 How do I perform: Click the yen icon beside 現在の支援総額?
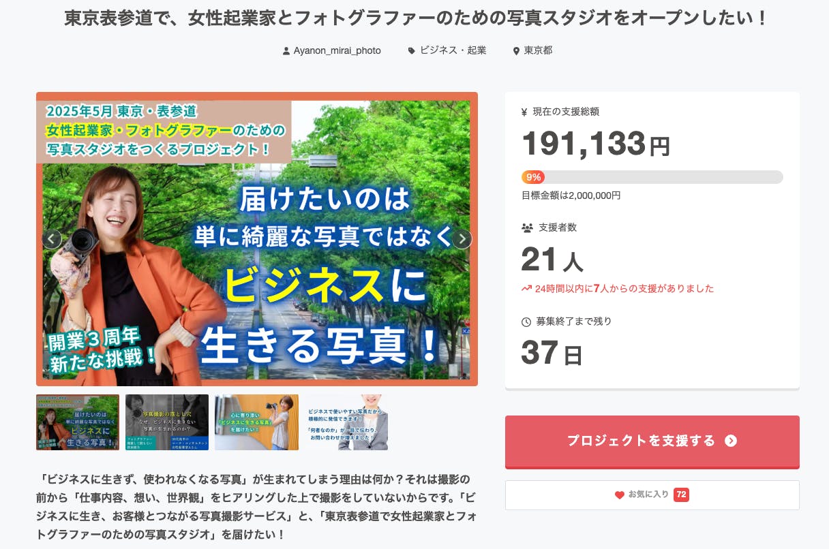(x=524, y=112)
